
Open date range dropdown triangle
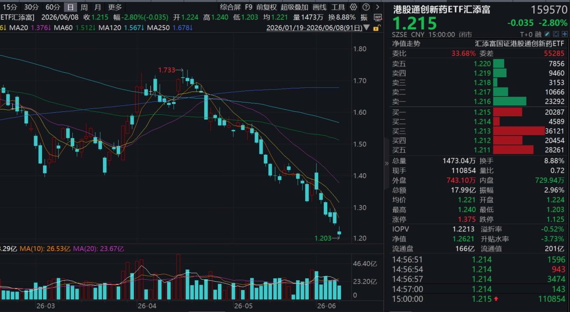click(x=366, y=28)
